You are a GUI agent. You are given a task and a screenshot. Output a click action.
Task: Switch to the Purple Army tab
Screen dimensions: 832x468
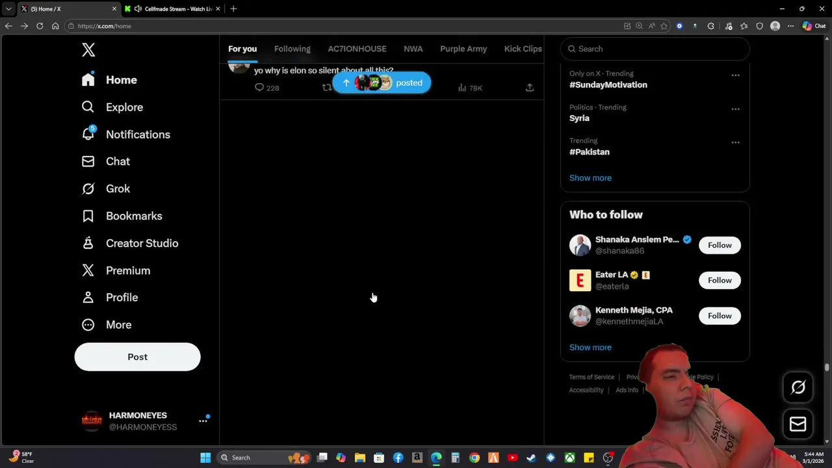[463, 49]
